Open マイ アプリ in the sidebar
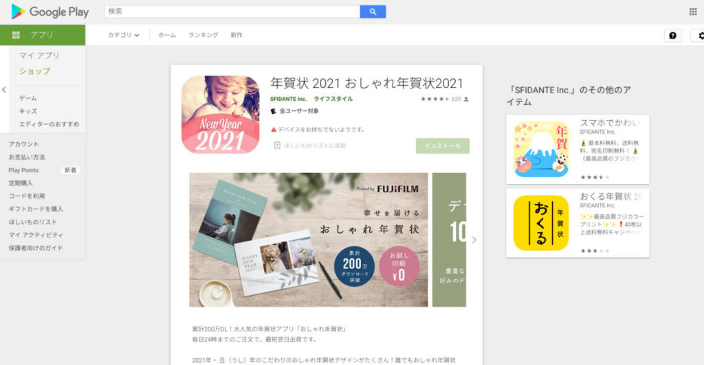Viewport: 704px width, 365px height. point(39,56)
